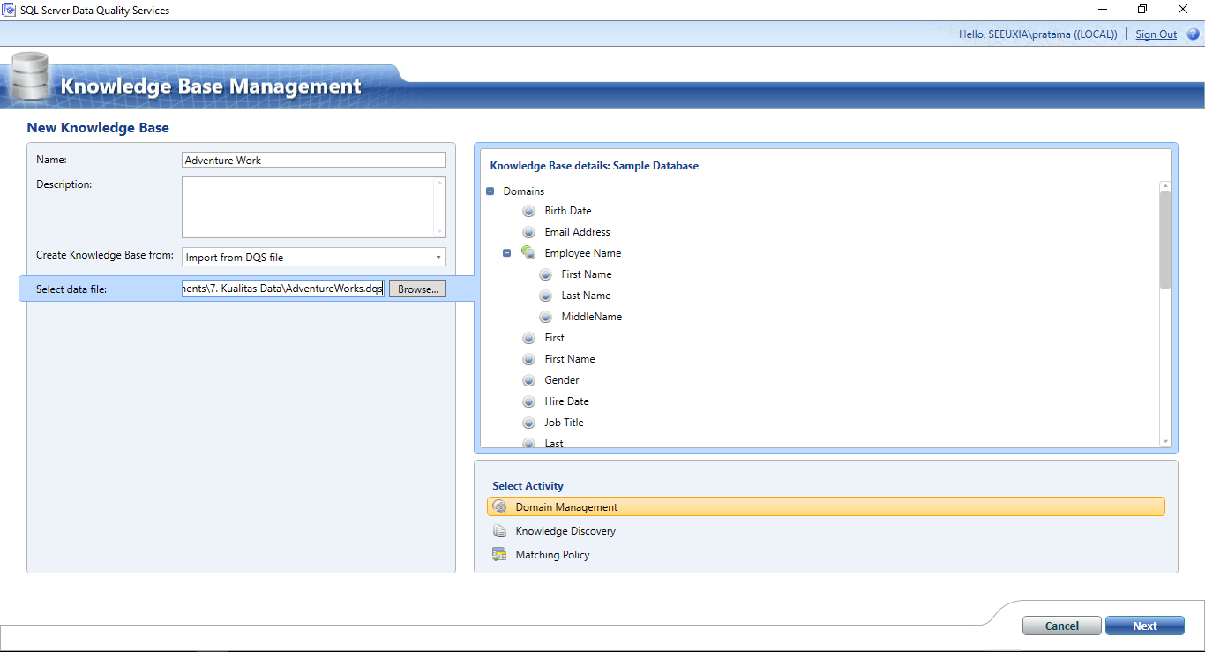Click the Select data file path field

pyautogui.click(x=283, y=289)
